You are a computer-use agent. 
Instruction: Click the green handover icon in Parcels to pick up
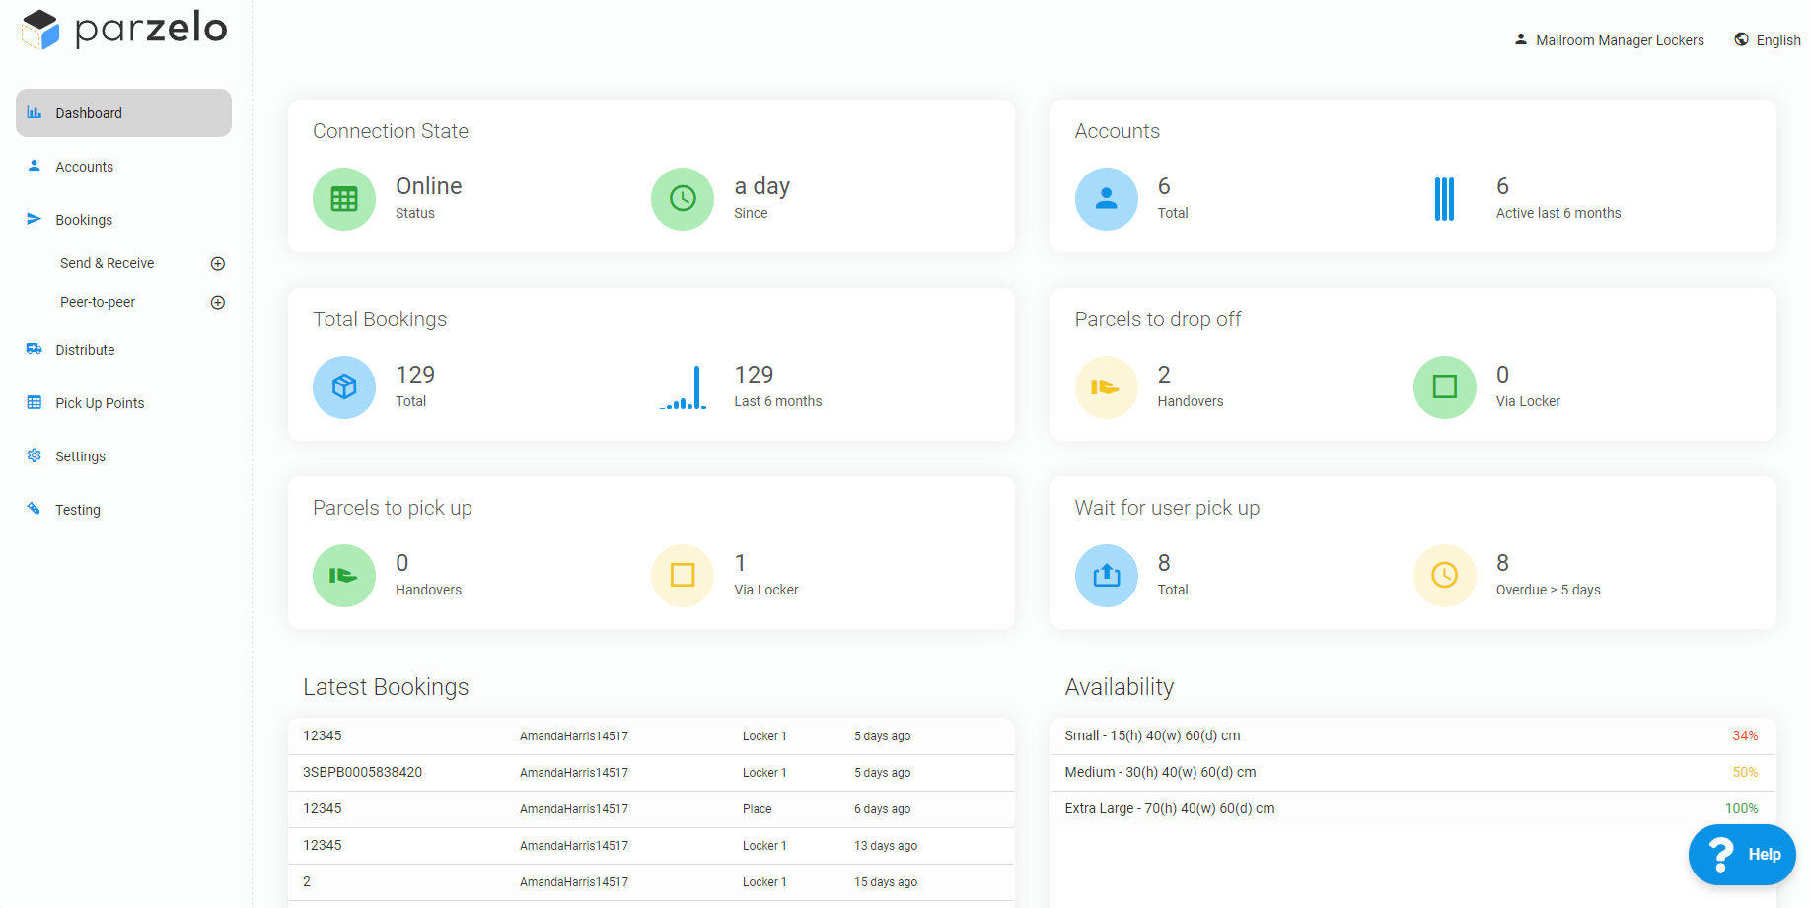(x=343, y=575)
